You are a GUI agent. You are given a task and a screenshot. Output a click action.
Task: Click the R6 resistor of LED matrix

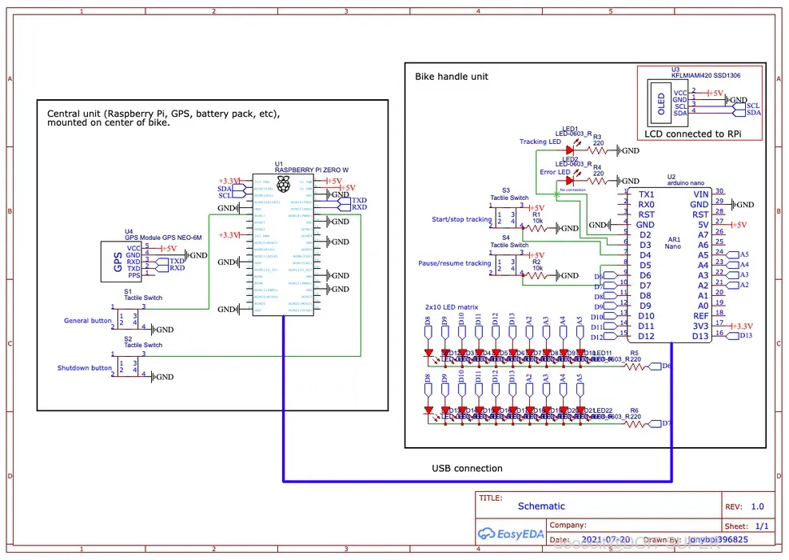click(x=635, y=423)
